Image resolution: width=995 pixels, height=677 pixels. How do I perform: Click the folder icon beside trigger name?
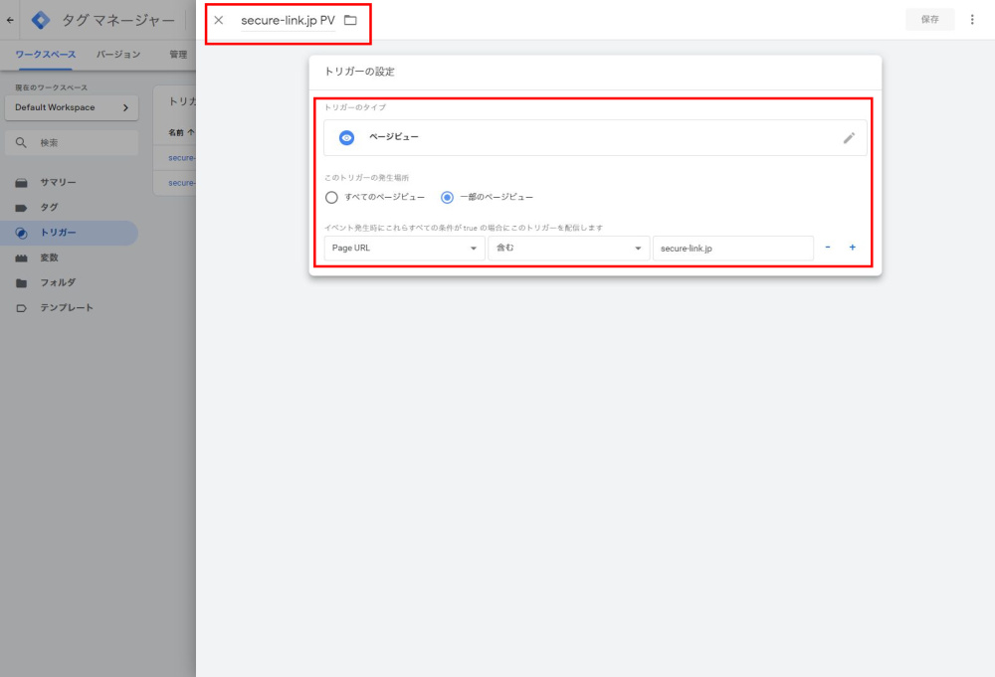click(350, 20)
